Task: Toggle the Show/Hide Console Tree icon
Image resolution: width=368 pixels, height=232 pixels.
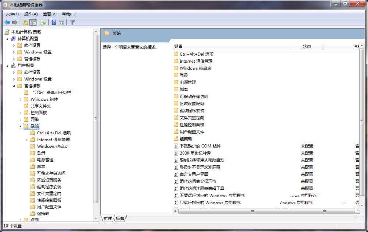Action: pos(33,22)
